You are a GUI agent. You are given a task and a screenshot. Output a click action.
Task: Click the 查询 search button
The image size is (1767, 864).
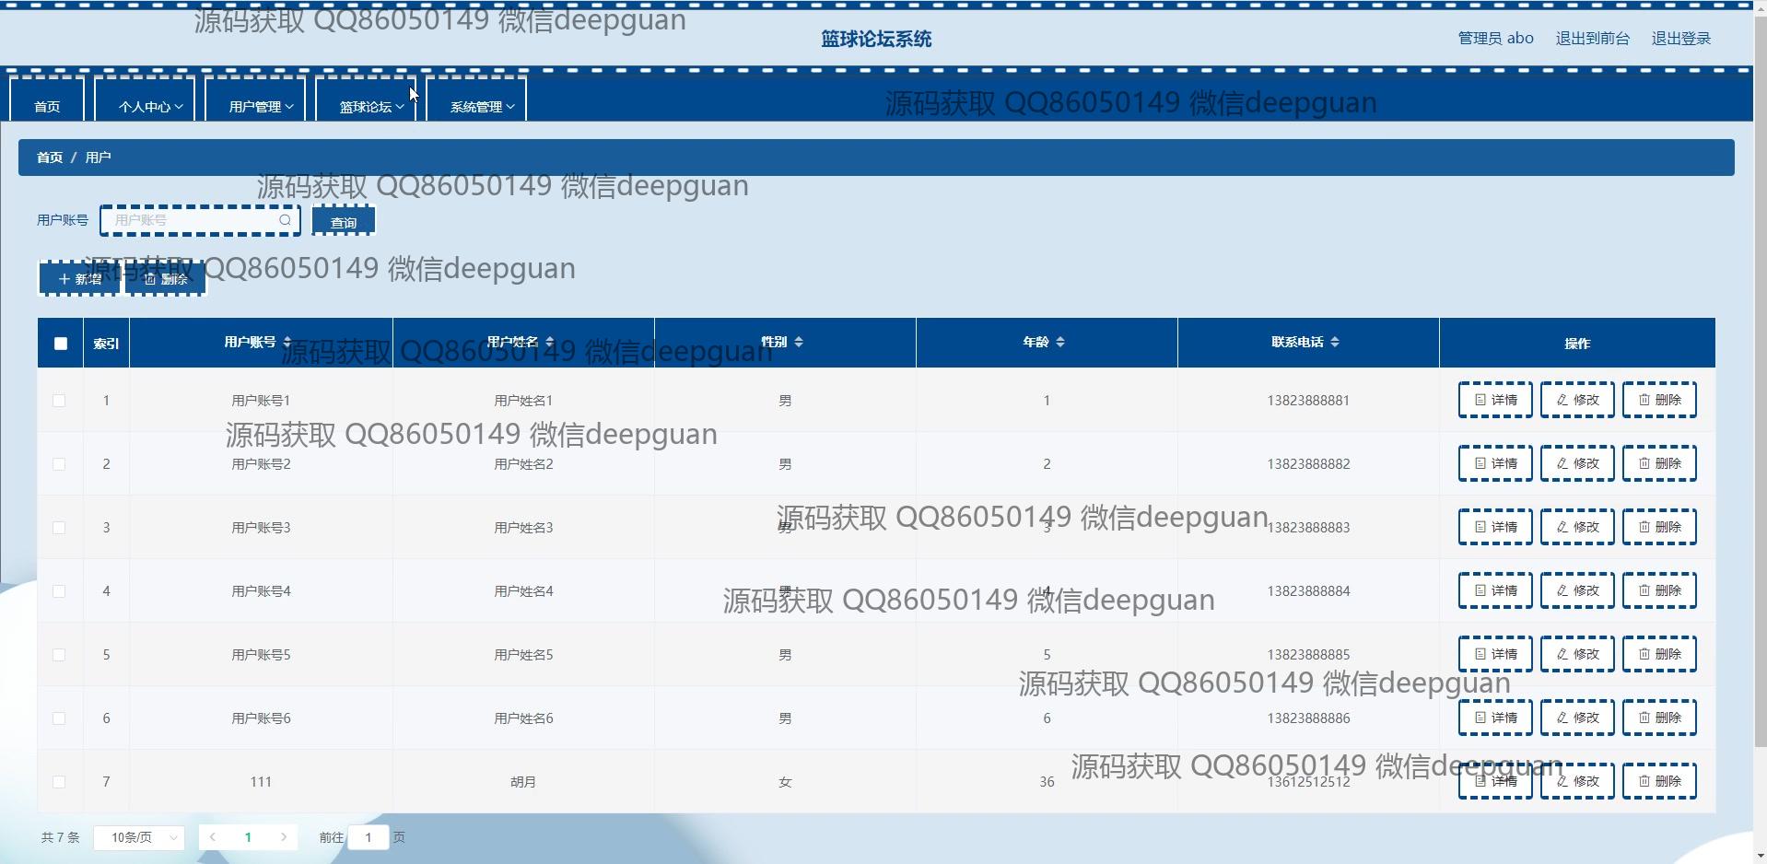click(x=344, y=222)
